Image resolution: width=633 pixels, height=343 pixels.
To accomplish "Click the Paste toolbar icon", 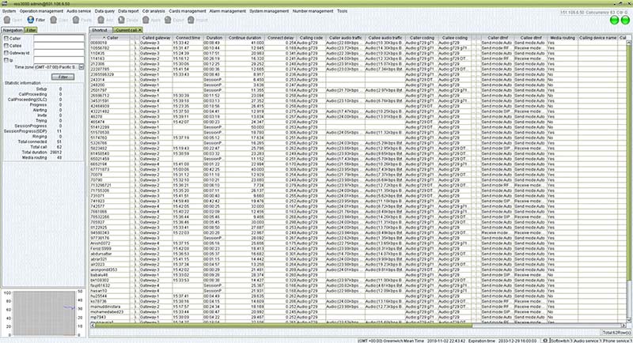I will tap(76, 19).
